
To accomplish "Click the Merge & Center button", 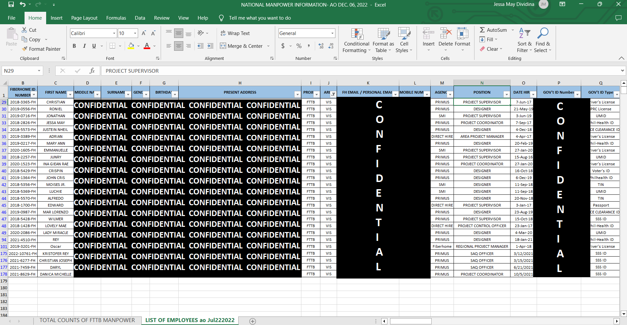I will (242, 46).
